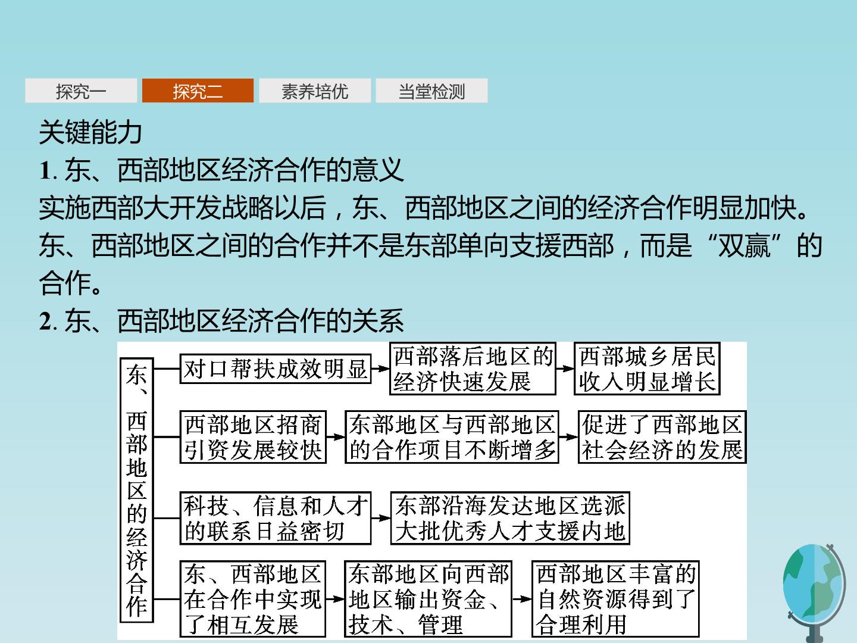
Task: Click the box 西部落后地区的经济快速发展
Action: [x=473, y=369]
